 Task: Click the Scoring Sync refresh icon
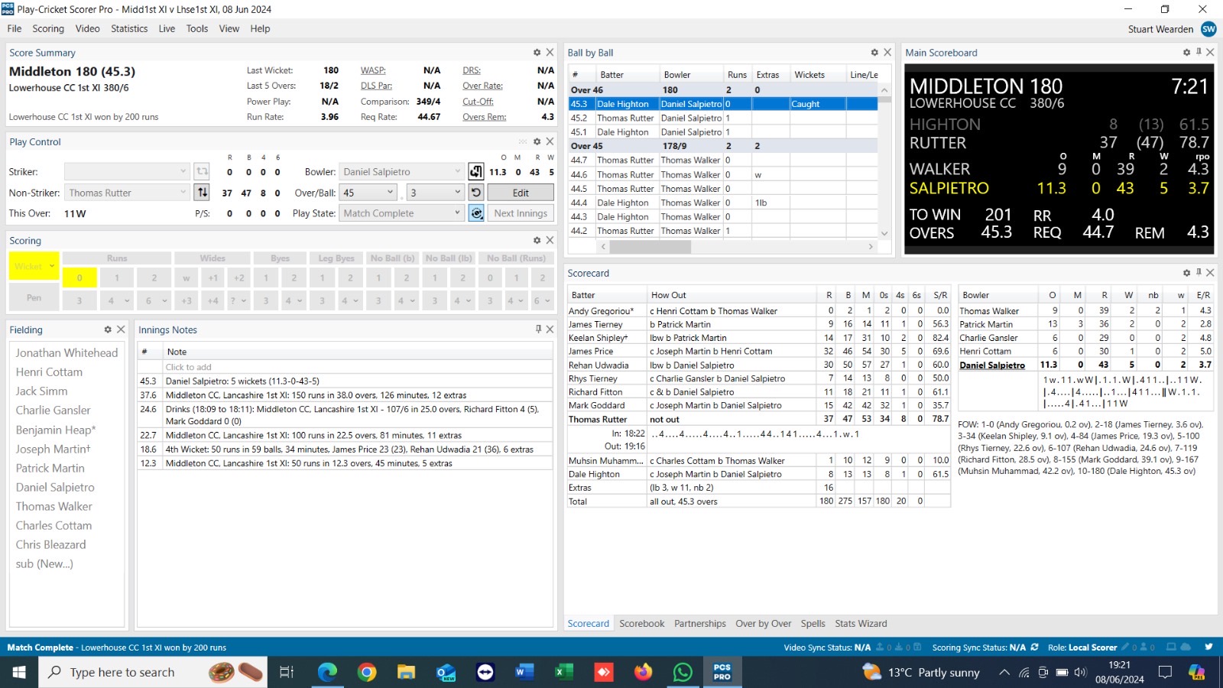point(1035,647)
